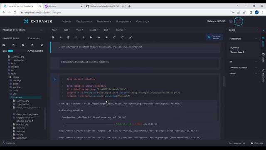Open the File menu dropdown
266x150 pixels.
54,30
